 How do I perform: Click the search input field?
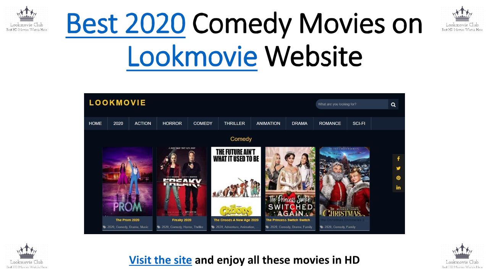[x=352, y=104]
